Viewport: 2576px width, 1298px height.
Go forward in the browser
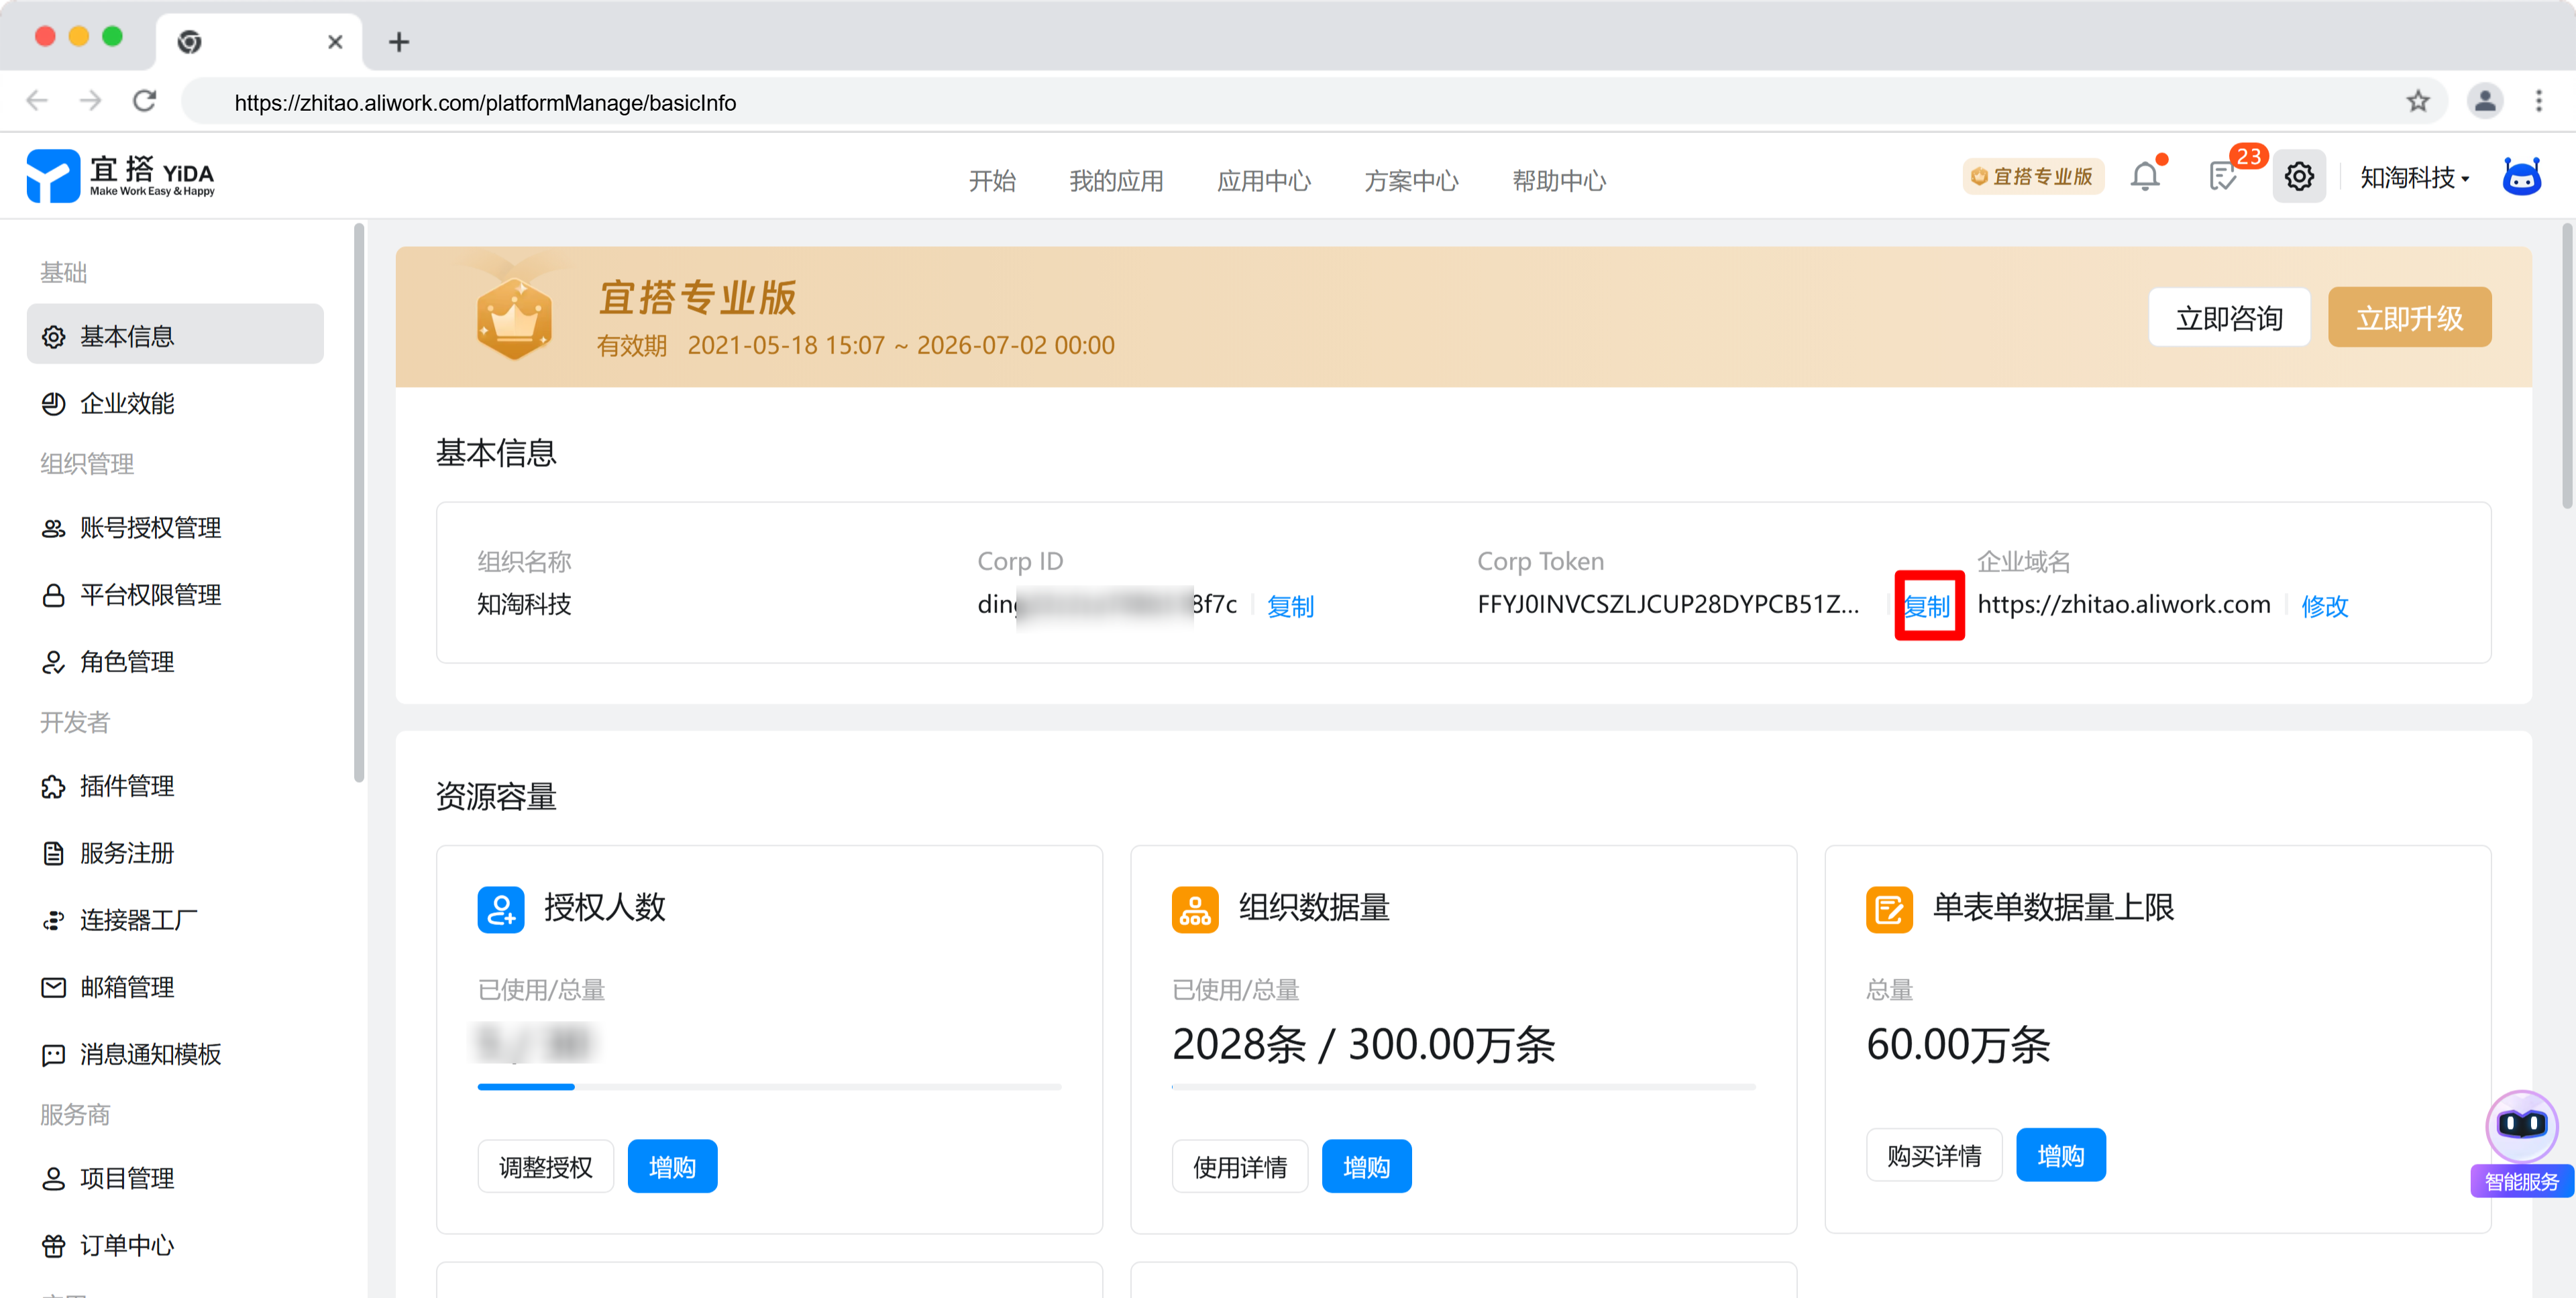(x=91, y=101)
